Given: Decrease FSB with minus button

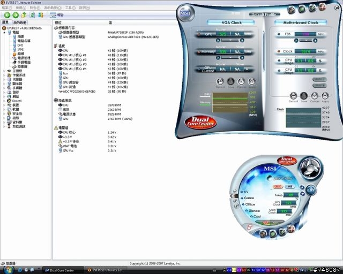Looking at the screenshot, I should pos(296,41).
